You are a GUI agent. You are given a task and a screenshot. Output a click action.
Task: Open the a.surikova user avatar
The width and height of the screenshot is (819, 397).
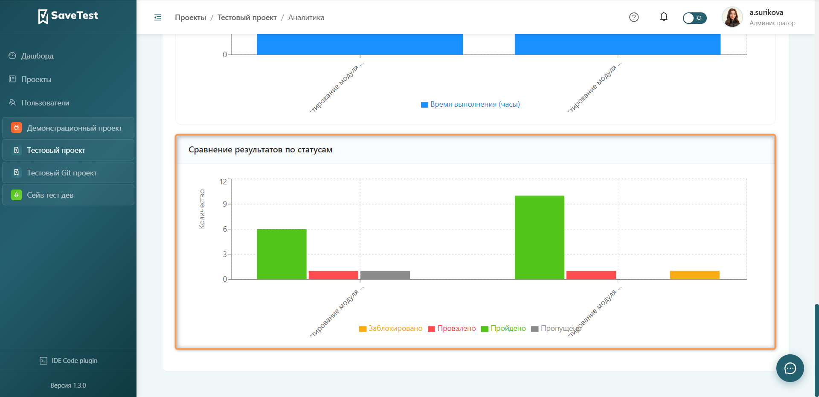point(732,18)
